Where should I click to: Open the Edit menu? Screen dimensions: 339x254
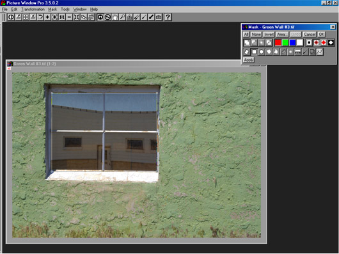tap(14, 10)
